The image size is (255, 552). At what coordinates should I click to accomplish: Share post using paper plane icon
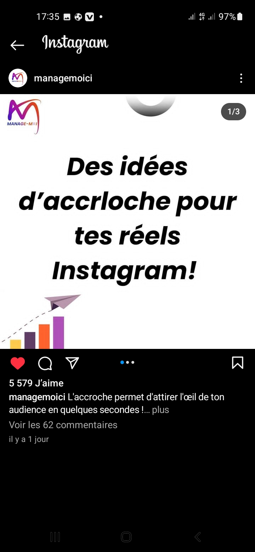[72, 363]
